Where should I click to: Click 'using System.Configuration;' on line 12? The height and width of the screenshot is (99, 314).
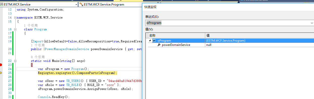point(40,10)
